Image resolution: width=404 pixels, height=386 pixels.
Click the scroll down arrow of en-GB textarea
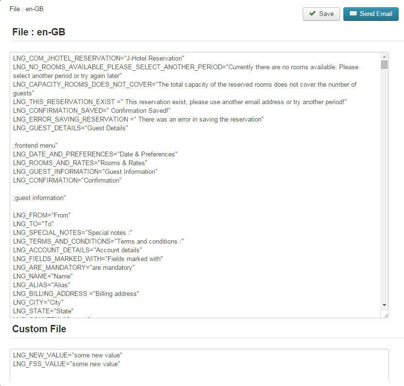point(384,305)
